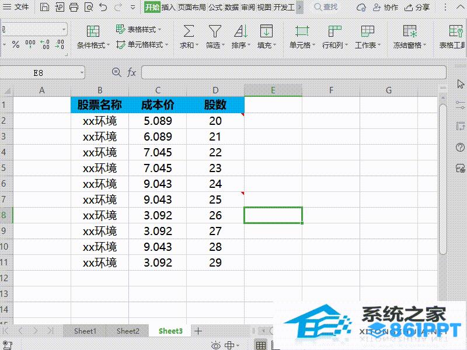Click the 冻结窗格 freeze panes icon
467x350 pixels.
(410, 31)
